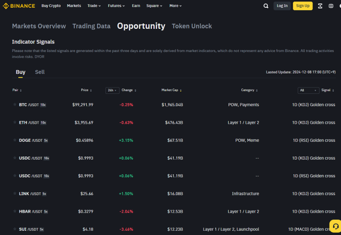Click the yellow Sign Up button
The image size is (341, 235).
[303, 6]
